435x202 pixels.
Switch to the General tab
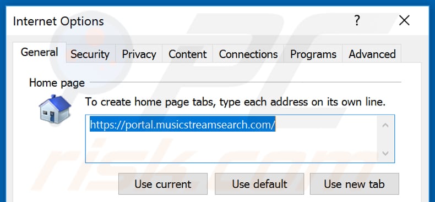pos(40,52)
